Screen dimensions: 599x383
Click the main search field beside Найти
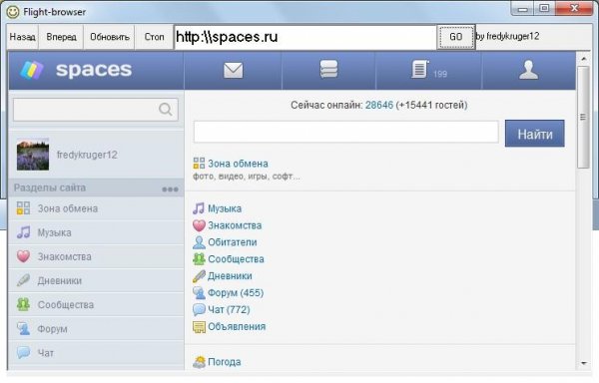[x=346, y=132]
